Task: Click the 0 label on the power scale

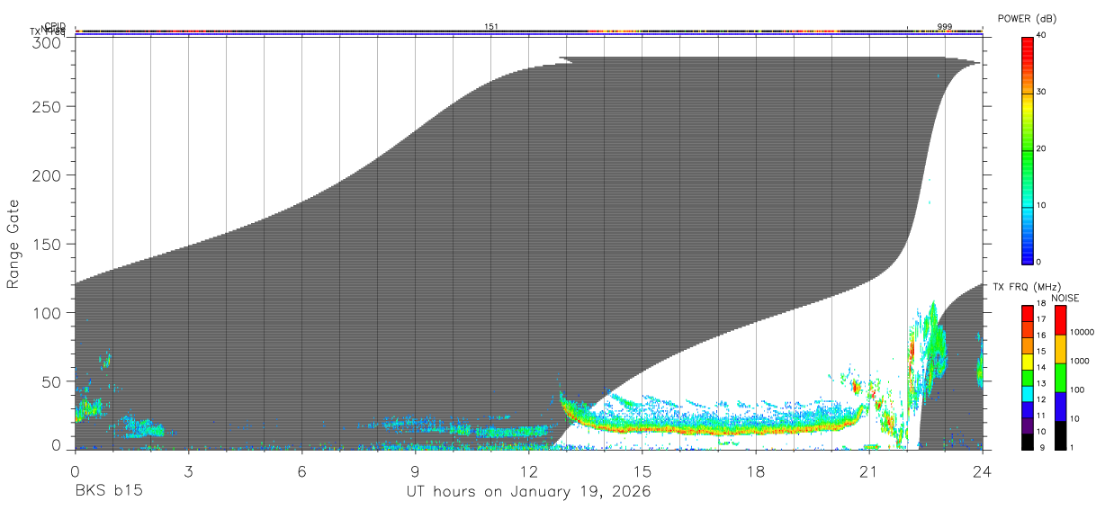Action: (x=1040, y=262)
